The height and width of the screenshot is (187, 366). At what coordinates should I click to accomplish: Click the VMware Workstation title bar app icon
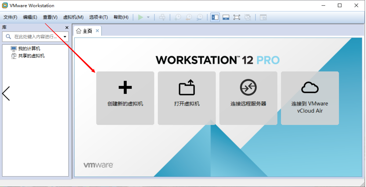(x=5, y=5)
